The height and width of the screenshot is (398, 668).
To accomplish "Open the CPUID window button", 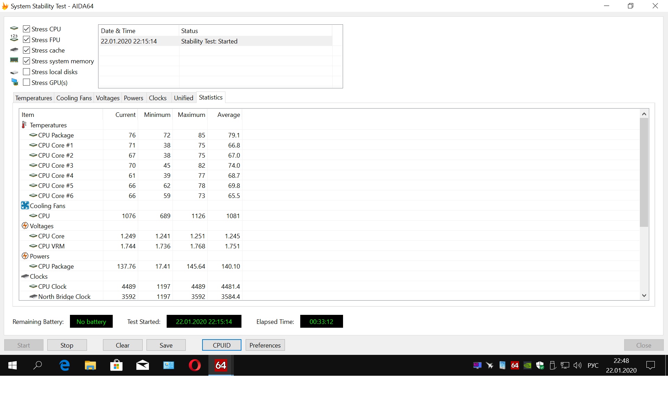I will pyautogui.click(x=222, y=345).
